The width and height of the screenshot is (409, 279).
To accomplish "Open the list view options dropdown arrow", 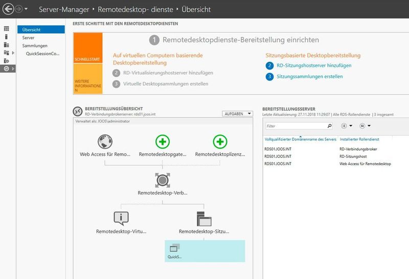I will 351,126.
